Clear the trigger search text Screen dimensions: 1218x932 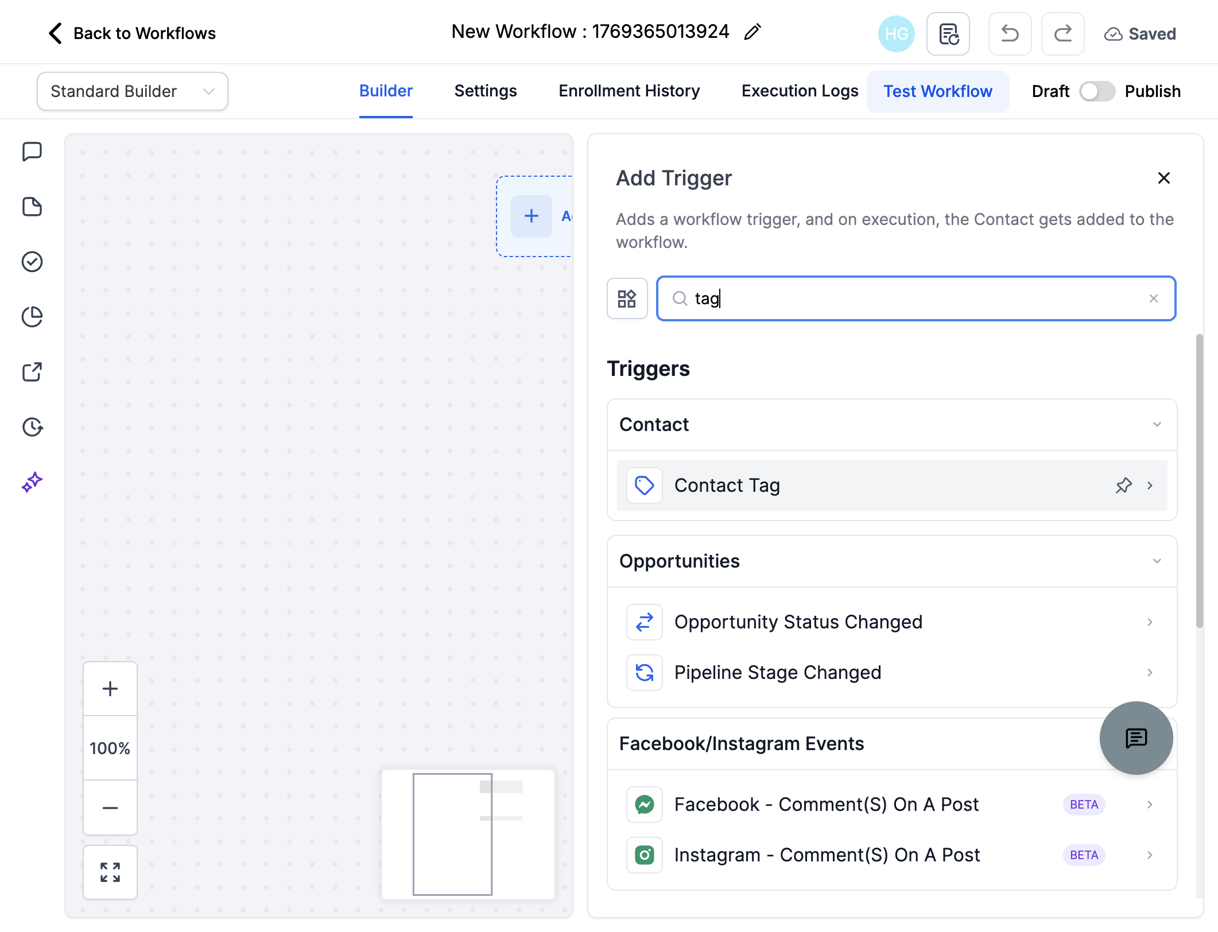coord(1154,298)
